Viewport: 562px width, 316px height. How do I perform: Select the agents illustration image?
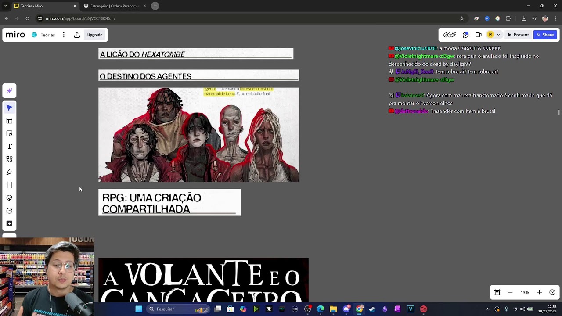(x=199, y=135)
